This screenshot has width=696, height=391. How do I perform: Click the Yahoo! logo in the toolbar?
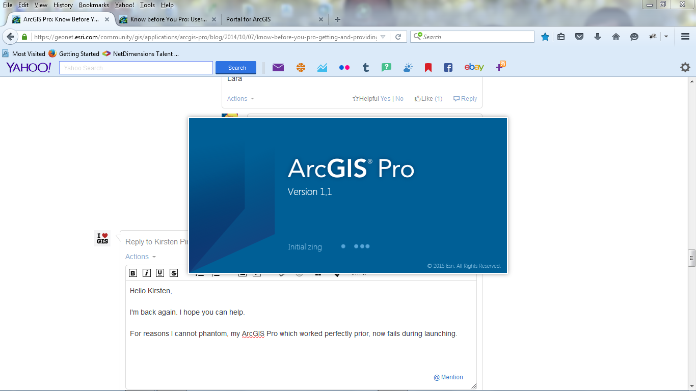(29, 68)
